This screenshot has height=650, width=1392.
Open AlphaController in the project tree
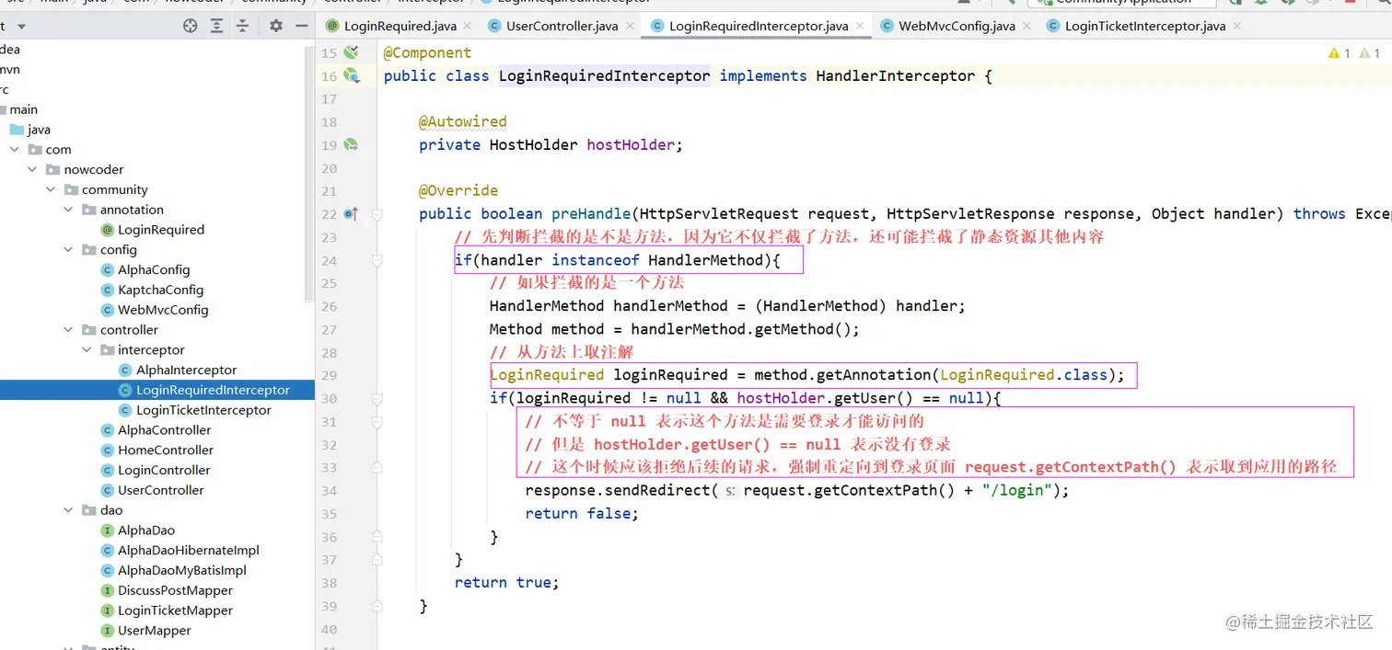(x=165, y=430)
